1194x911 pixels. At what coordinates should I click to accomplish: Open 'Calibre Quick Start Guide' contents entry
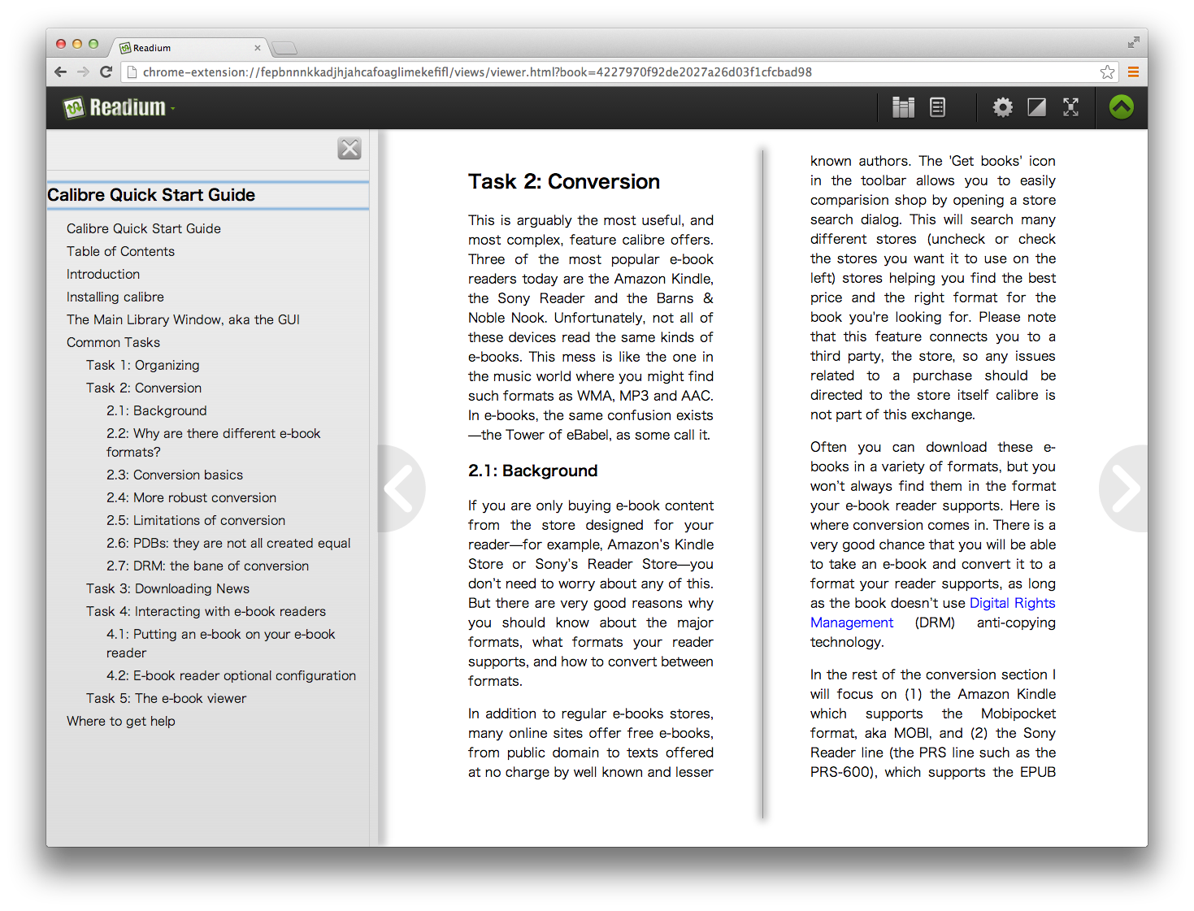point(144,228)
